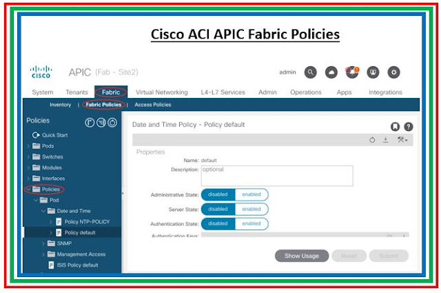441x293 pixels.
Task: Switch to the Inventory submenu
Action: [60, 105]
